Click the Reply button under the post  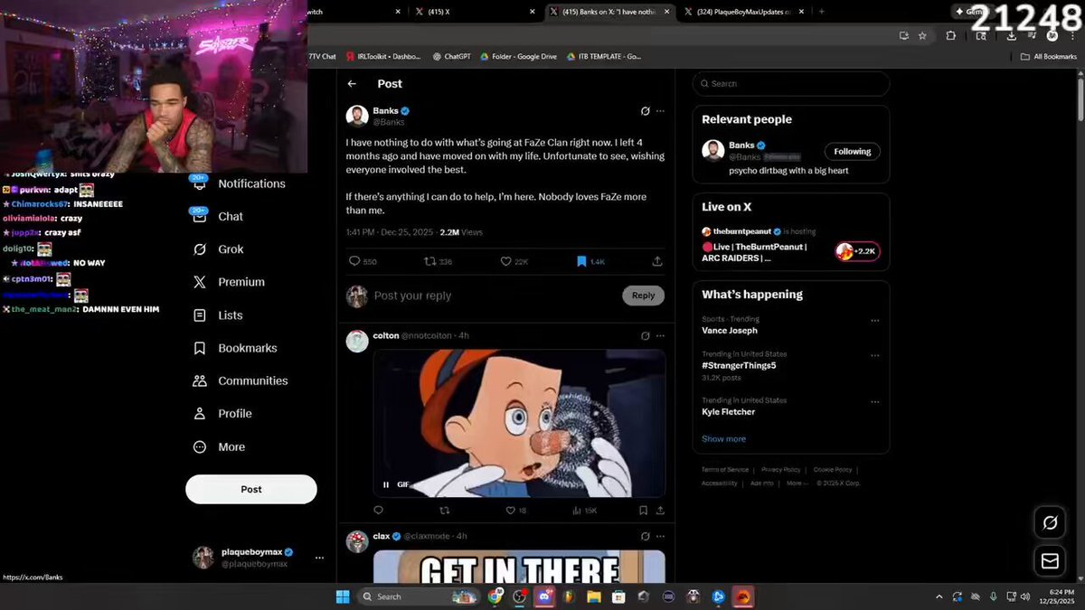[x=644, y=296]
